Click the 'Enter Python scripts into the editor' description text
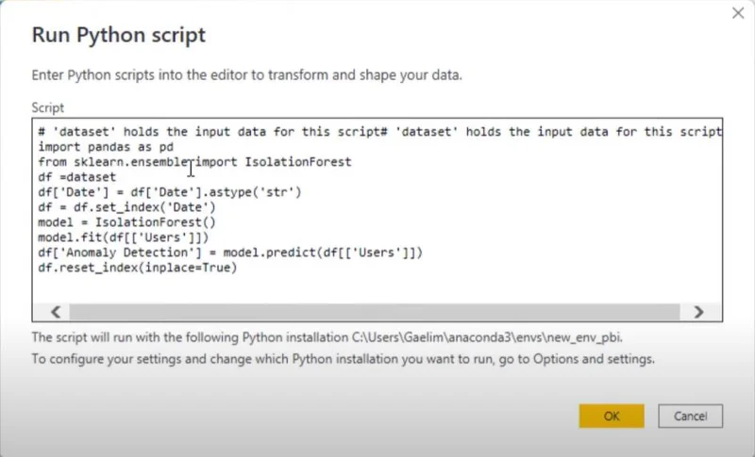 [x=246, y=75]
